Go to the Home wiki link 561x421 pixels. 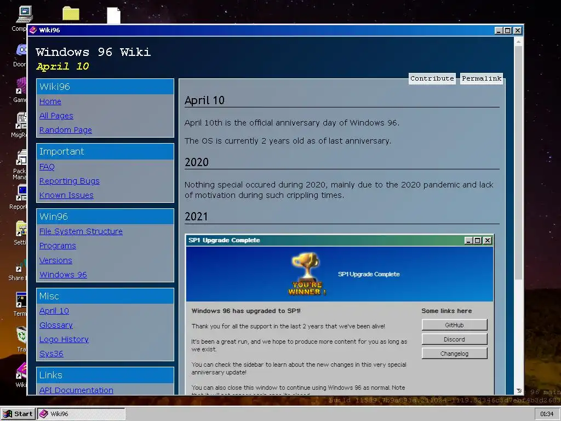pos(50,101)
